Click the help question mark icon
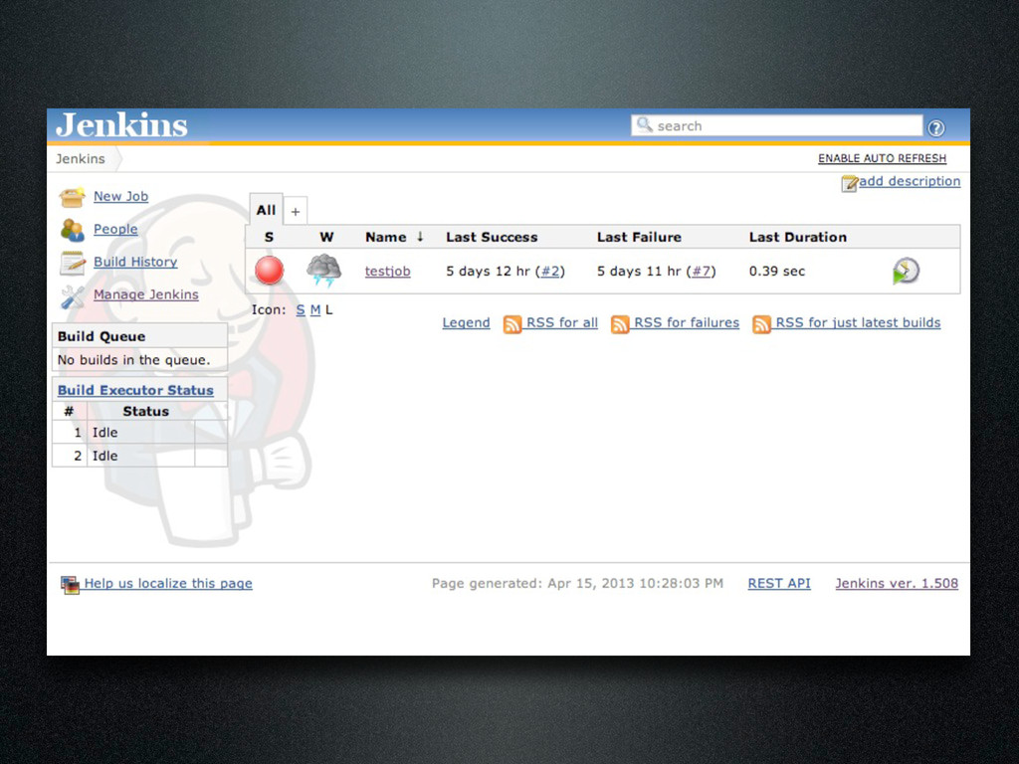 pos(935,128)
